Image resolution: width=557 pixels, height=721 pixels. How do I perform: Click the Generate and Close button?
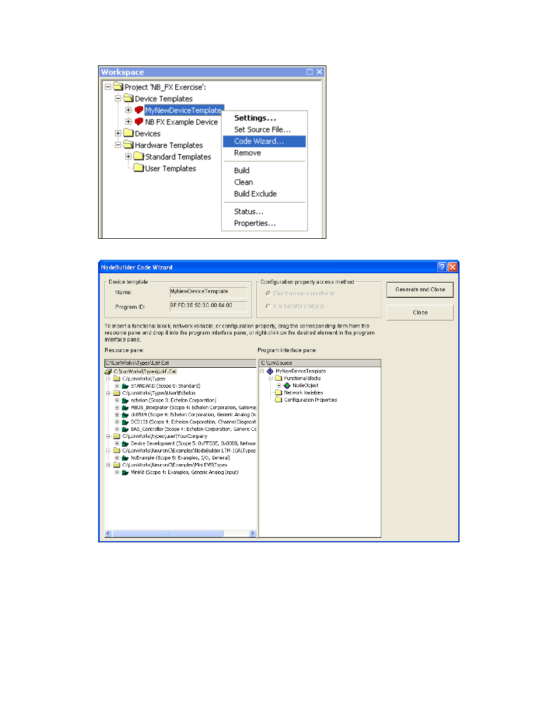coord(420,290)
